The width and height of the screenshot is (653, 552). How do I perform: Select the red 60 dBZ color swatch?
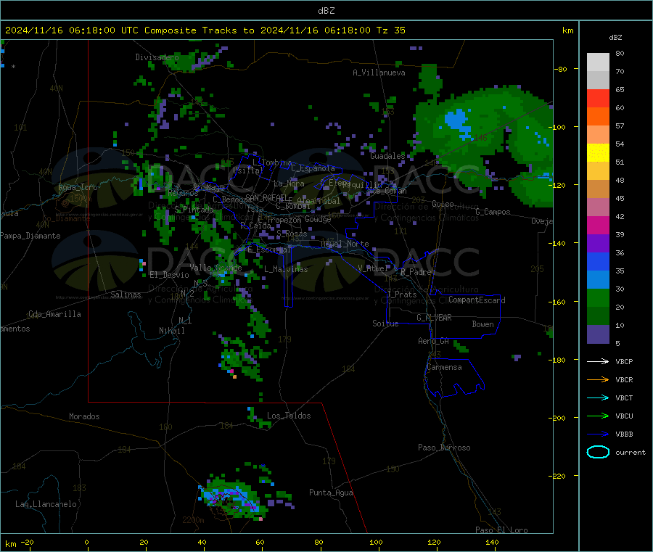tap(598, 98)
